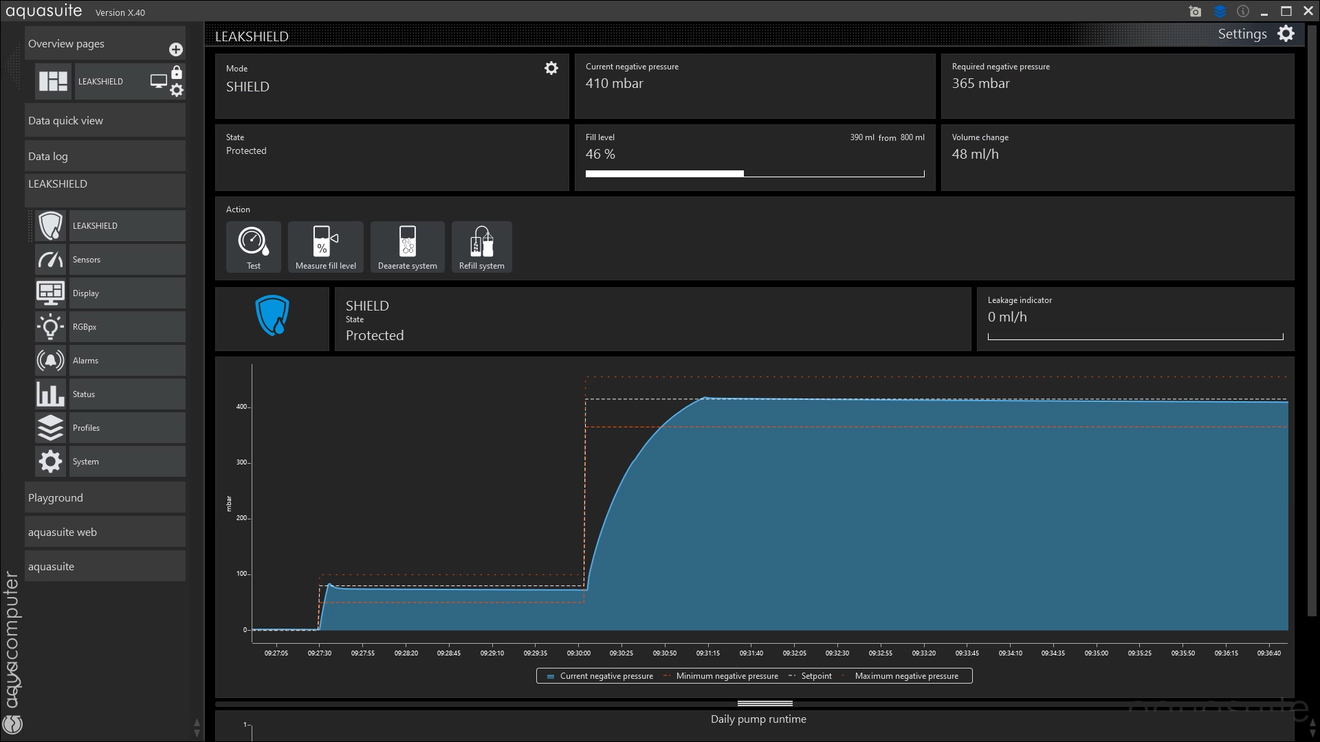Viewport: 1320px width, 742px height.
Task: Click the desktop monitor icon on the LEAKSHIELD overview page
Action: coord(159,81)
